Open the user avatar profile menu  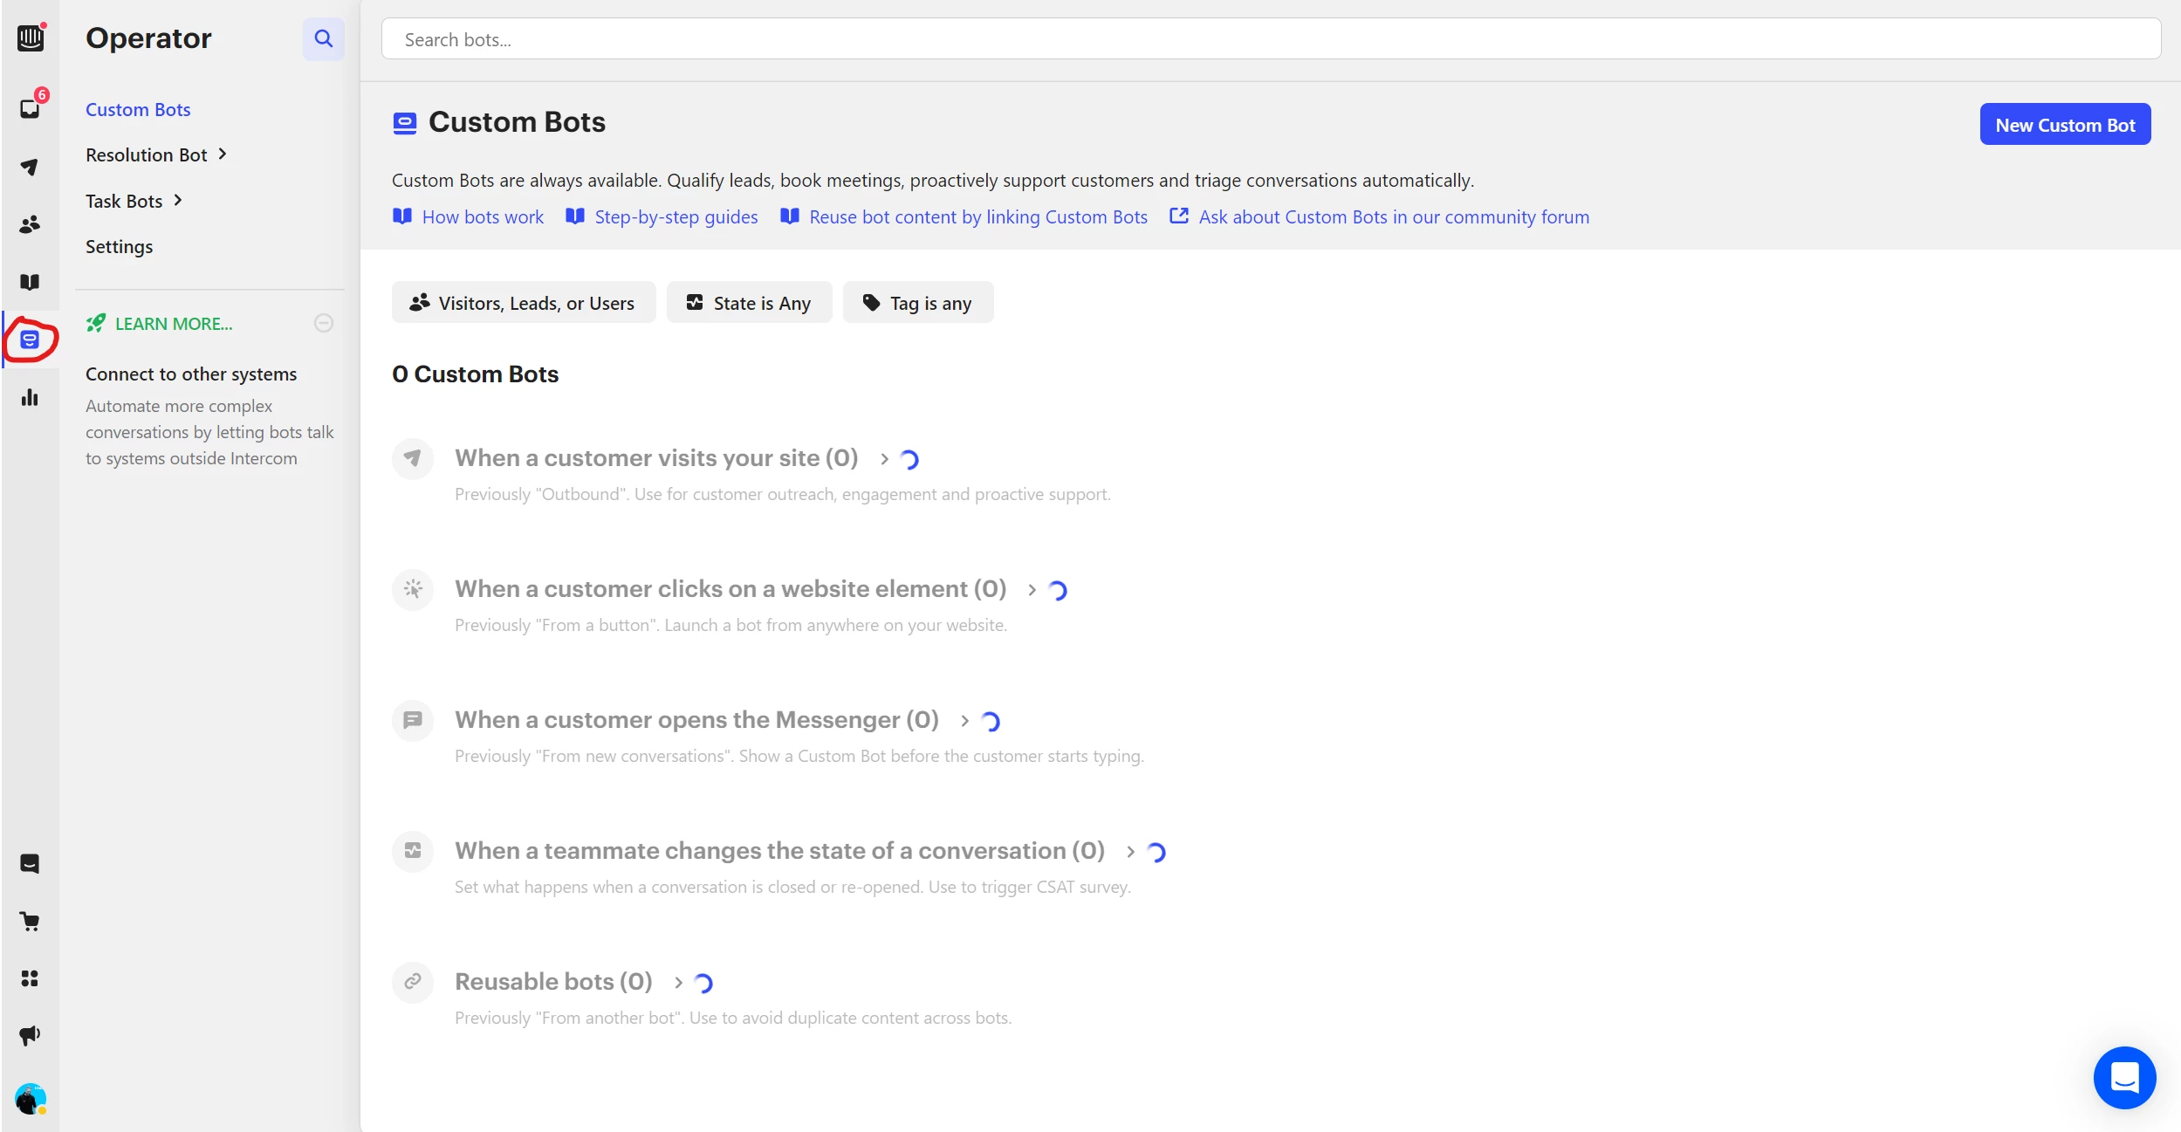click(x=31, y=1099)
